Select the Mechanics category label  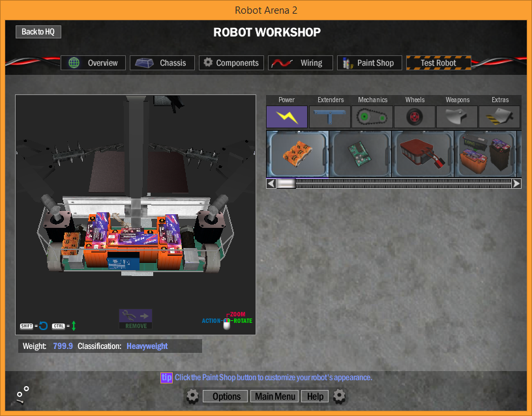point(372,100)
